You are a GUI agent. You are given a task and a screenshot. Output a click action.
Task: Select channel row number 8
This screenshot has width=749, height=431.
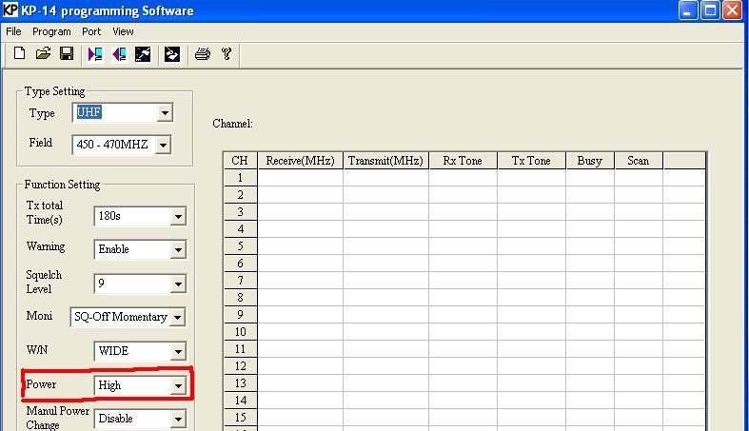(240, 298)
